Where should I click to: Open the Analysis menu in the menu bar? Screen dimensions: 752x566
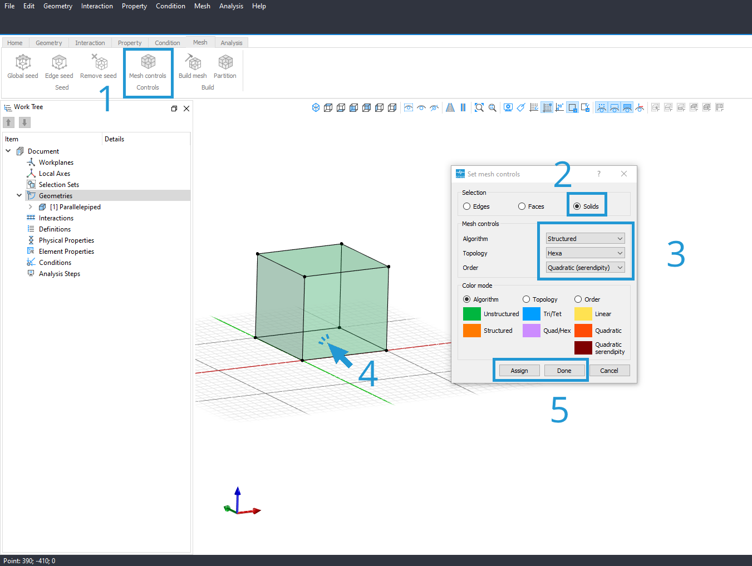(x=231, y=6)
